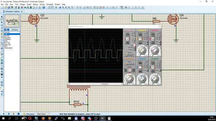Close the Schematic Capture tab
The image size is (216, 121).
(22, 11)
